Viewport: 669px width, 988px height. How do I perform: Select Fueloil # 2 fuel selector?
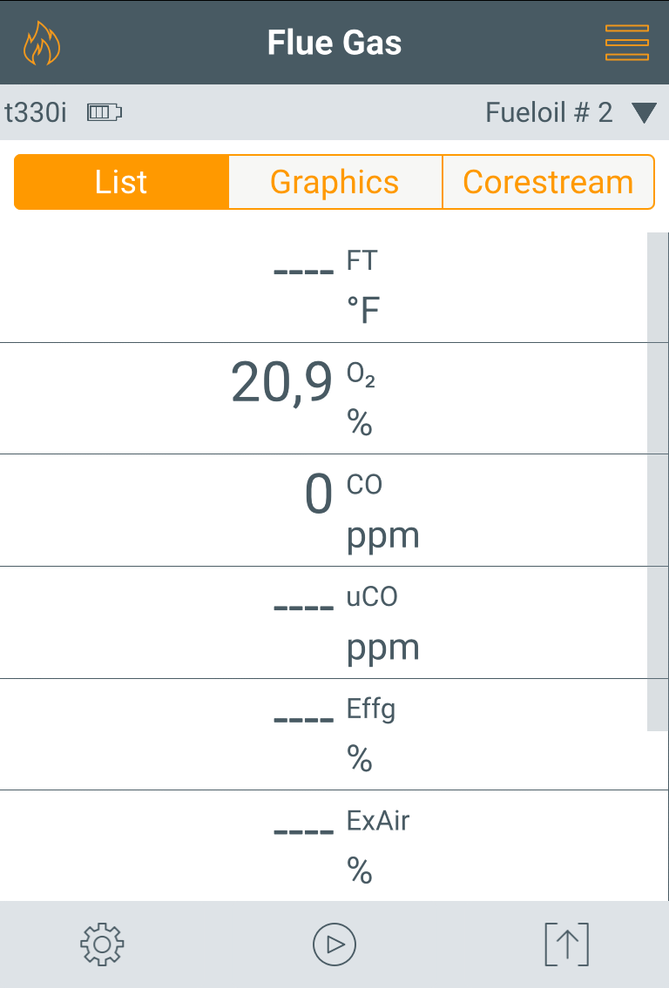tap(549, 113)
